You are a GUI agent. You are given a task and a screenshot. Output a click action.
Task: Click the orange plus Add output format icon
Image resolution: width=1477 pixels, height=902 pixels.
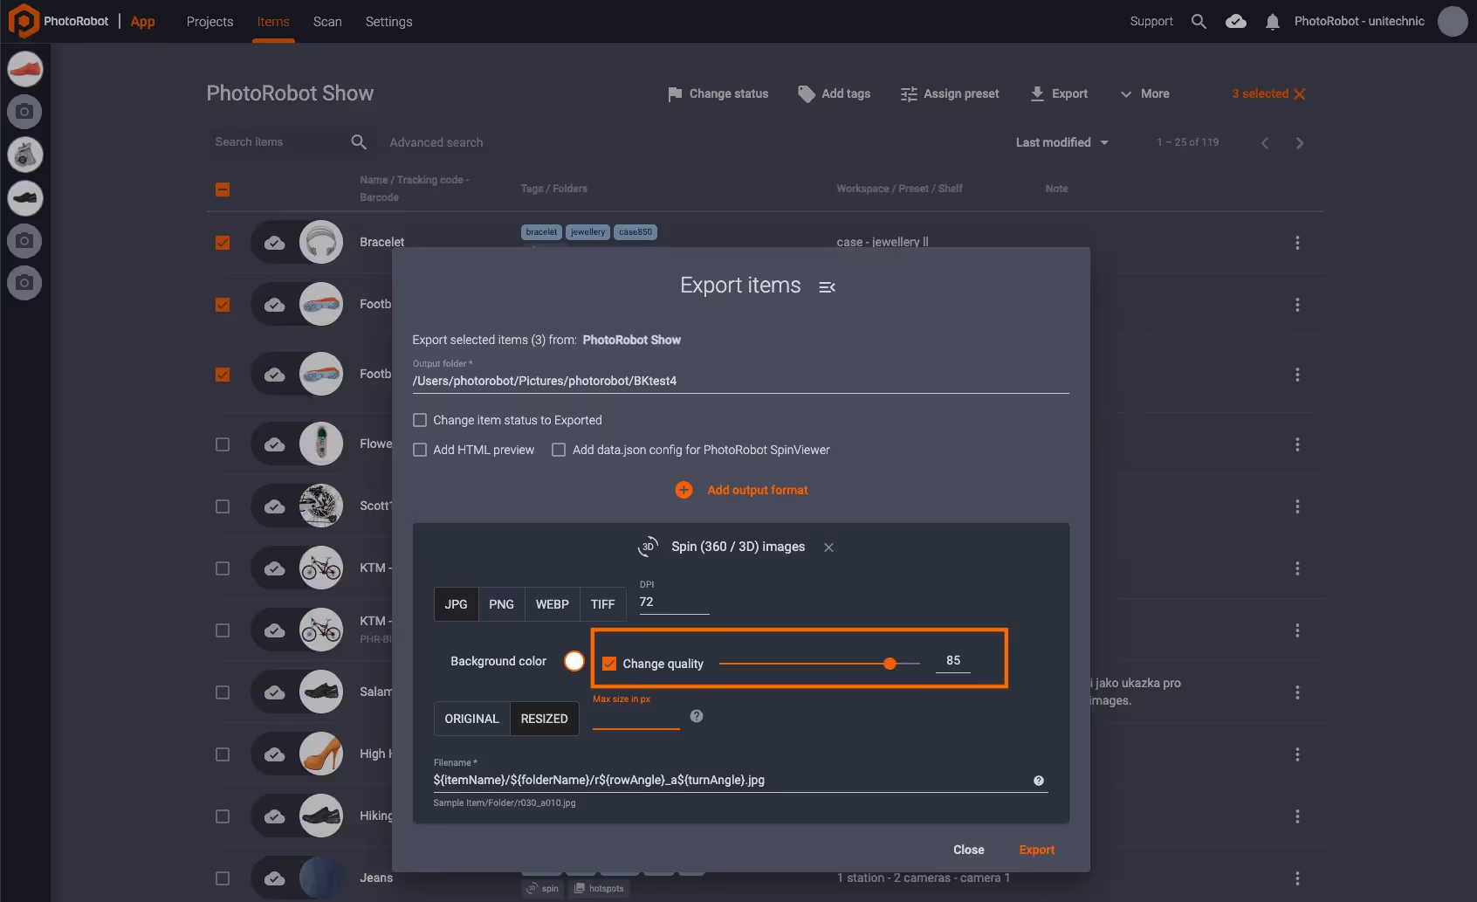(x=684, y=490)
